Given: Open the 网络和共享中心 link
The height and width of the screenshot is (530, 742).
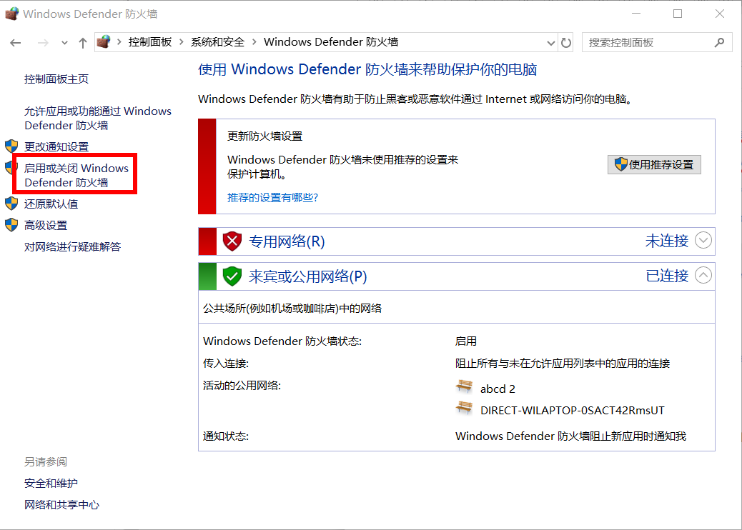Looking at the screenshot, I should [x=62, y=505].
